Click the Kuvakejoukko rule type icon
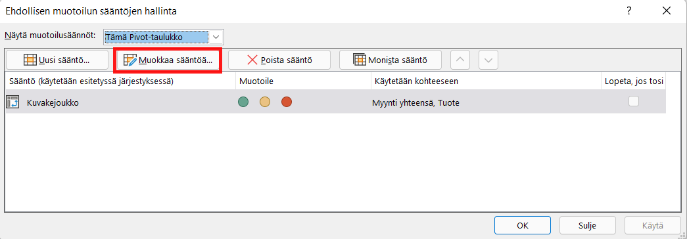Image resolution: width=687 pixels, height=239 pixels. 12,102
